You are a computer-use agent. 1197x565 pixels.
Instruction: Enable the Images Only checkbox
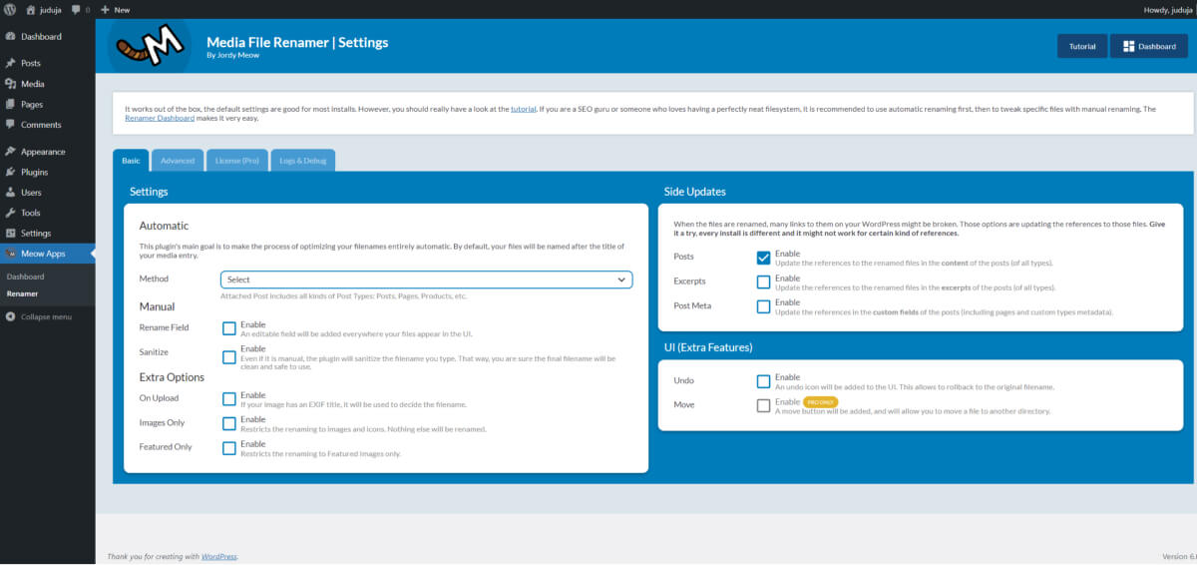pos(229,423)
